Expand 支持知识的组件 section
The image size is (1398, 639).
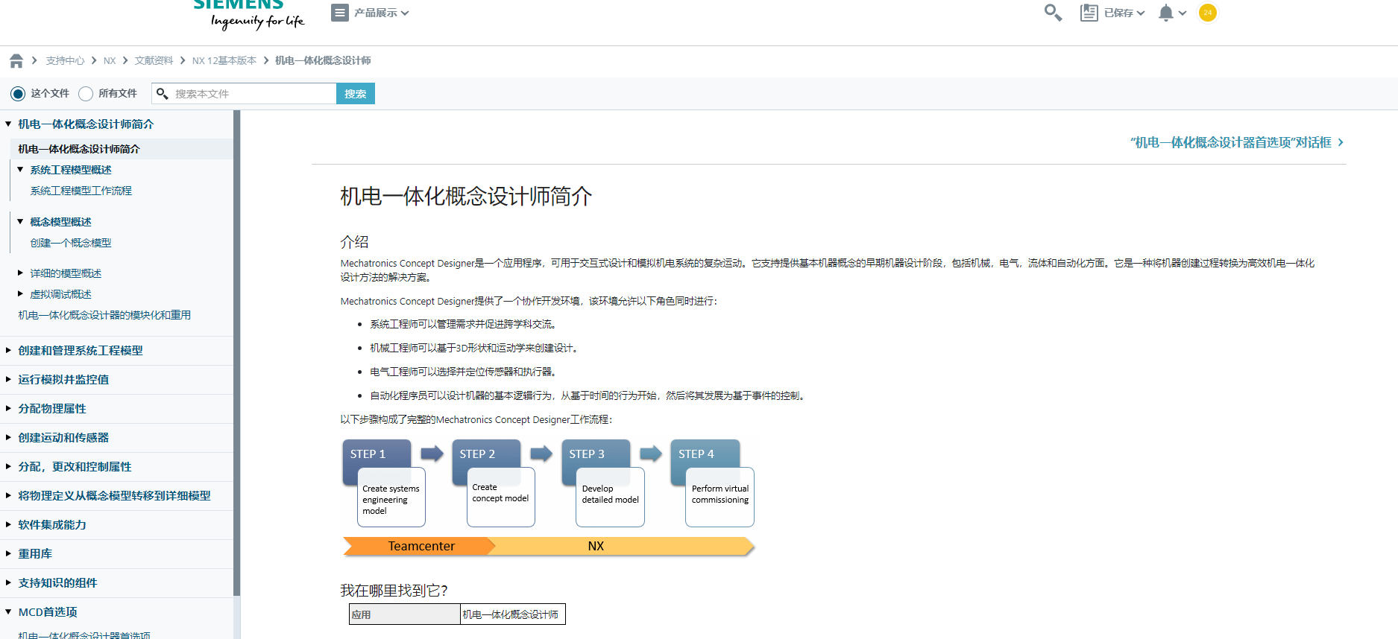tap(8, 582)
